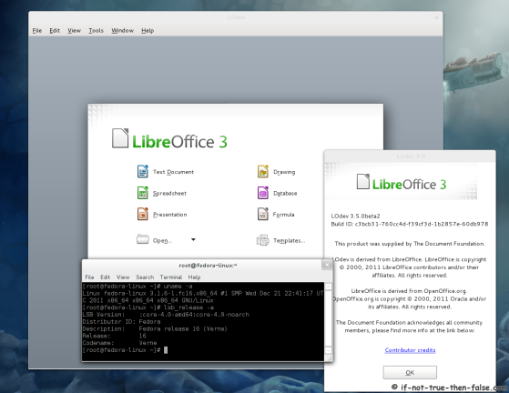The width and height of the screenshot is (509, 393).
Task: Click the 'Codename: Verne' terminal line
Action: 119,343
